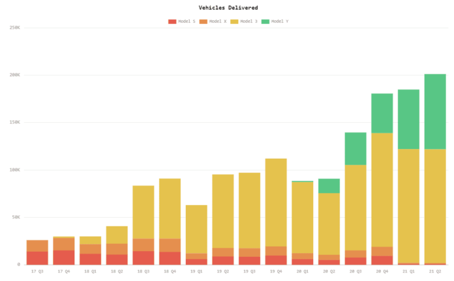Image resolution: width=454 pixels, height=281 pixels.
Task: Click the '18 Q4' axis label
Action: tap(170, 271)
